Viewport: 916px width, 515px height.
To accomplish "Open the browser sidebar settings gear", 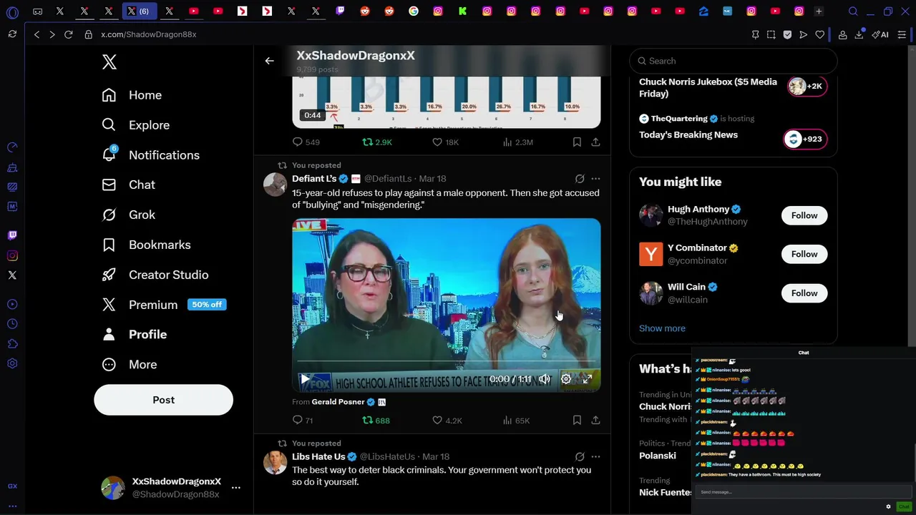I will pos(12,363).
